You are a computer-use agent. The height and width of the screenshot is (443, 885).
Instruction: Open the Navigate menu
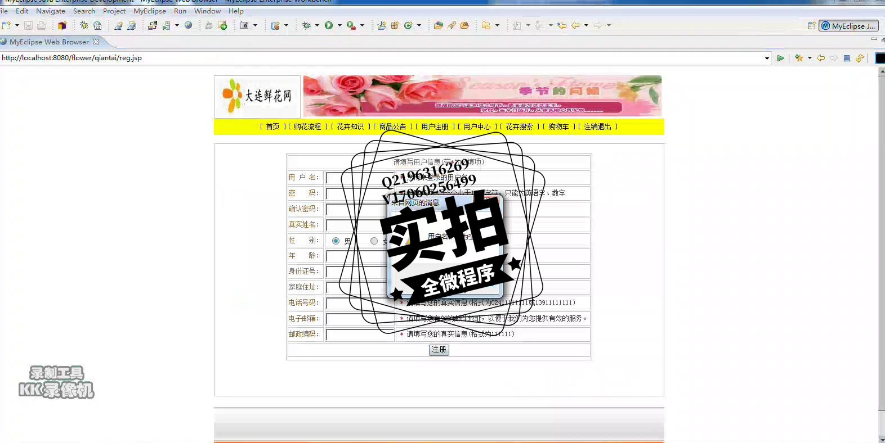[51, 11]
